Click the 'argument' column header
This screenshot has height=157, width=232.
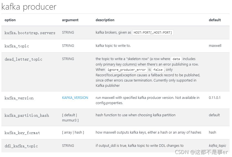[x=70, y=20]
